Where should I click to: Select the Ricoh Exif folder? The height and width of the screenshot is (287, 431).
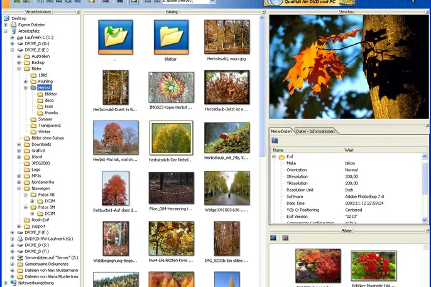40,220
